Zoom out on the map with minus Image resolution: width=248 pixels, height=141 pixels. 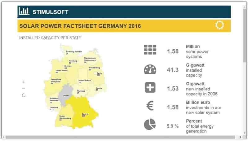24,89
